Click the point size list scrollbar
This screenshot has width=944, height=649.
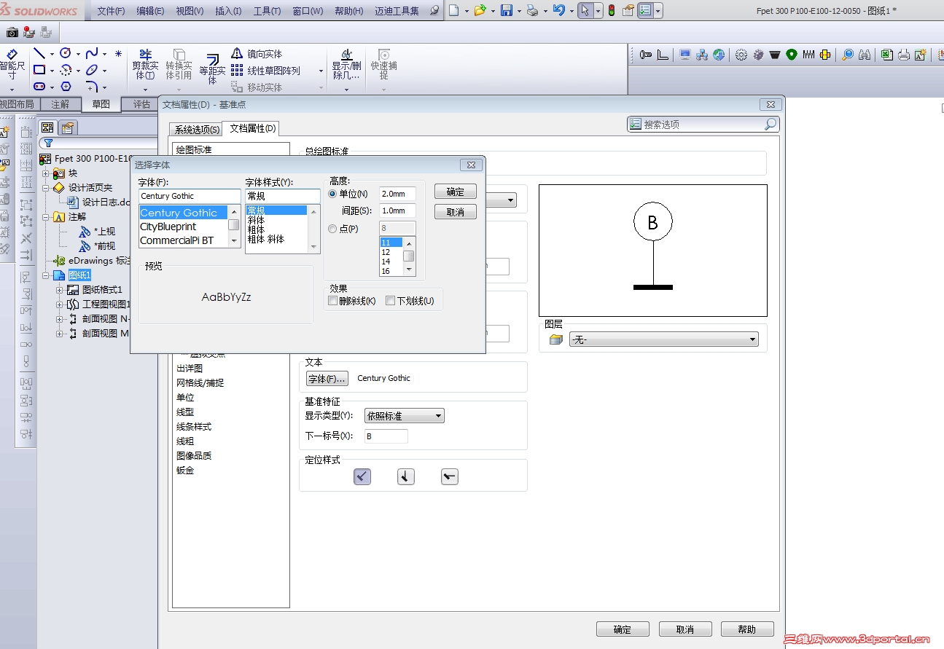[x=409, y=256]
